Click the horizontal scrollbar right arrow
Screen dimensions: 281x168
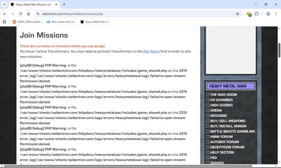(276, 166)
